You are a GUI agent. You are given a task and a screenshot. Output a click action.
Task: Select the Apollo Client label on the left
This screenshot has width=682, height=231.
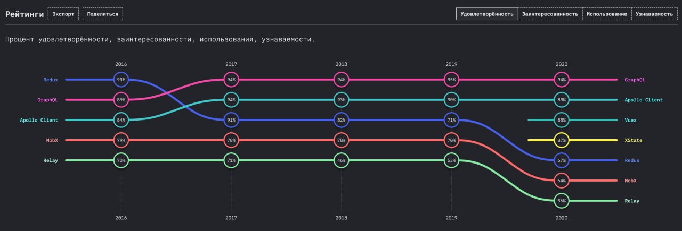[39, 120]
